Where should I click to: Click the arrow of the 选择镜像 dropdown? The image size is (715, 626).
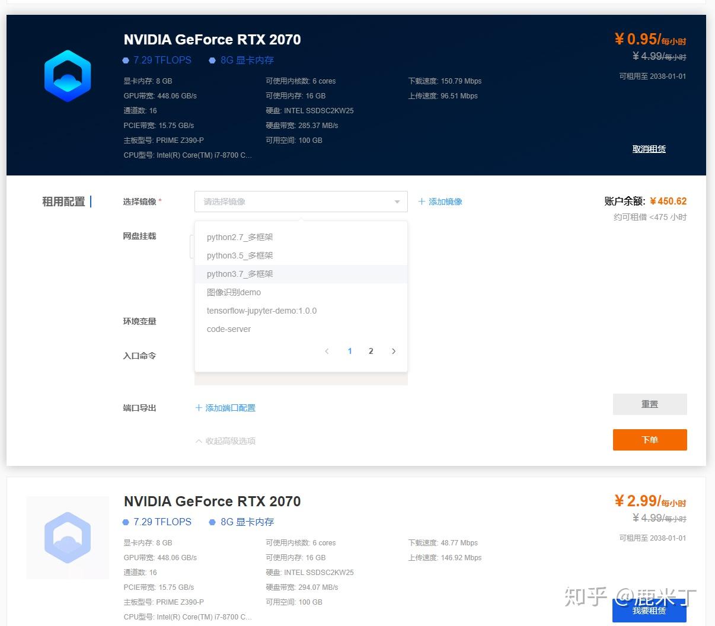pos(397,202)
